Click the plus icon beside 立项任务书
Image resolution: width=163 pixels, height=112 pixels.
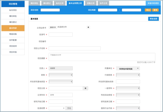tap(88, 27)
